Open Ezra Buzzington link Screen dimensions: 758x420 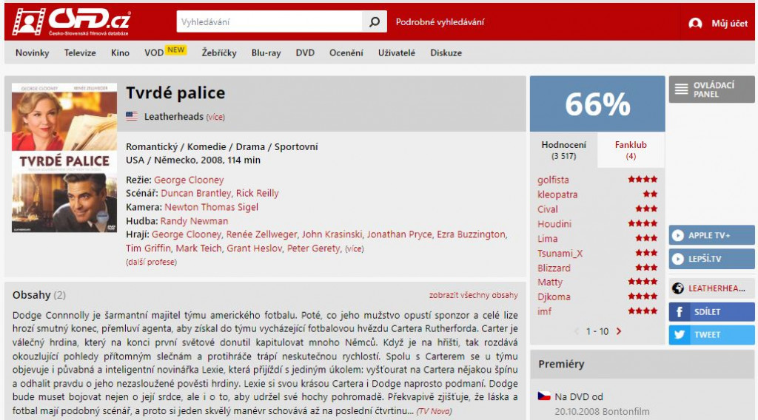pyautogui.click(x=472, y=234)
